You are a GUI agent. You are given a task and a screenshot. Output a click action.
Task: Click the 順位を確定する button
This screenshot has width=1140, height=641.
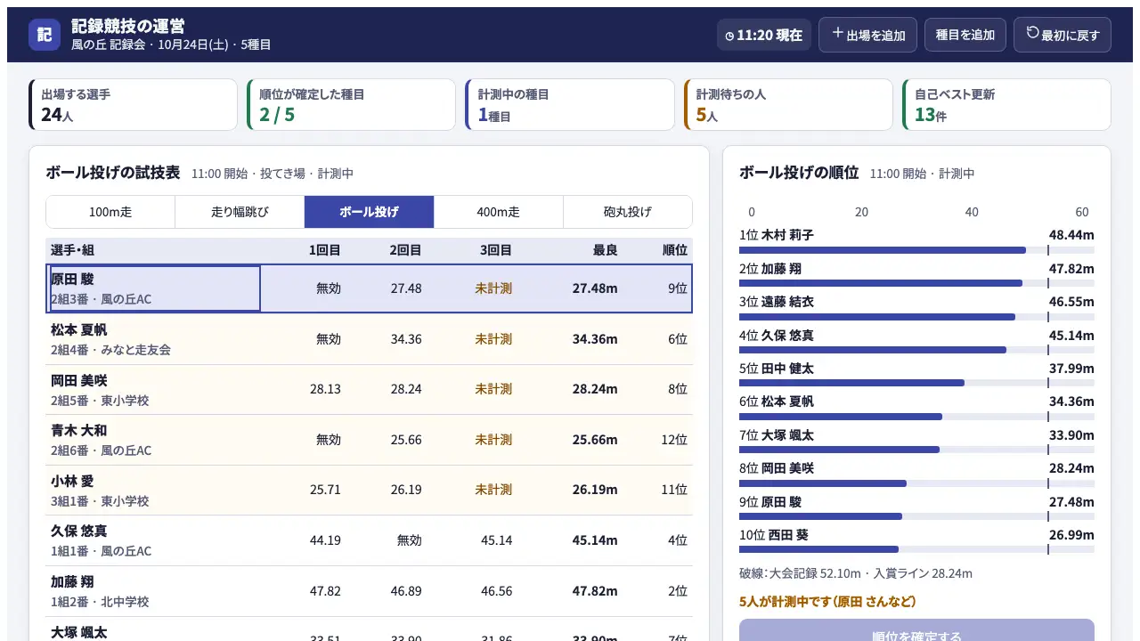point(916,630)
